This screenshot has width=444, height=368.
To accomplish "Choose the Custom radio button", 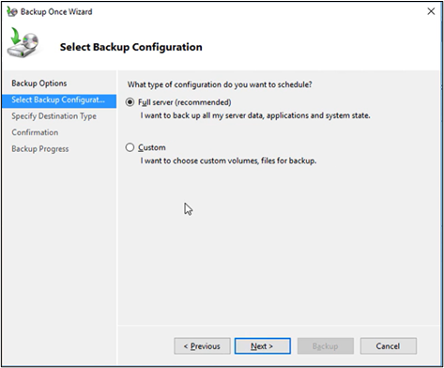I will coord(130,147).
